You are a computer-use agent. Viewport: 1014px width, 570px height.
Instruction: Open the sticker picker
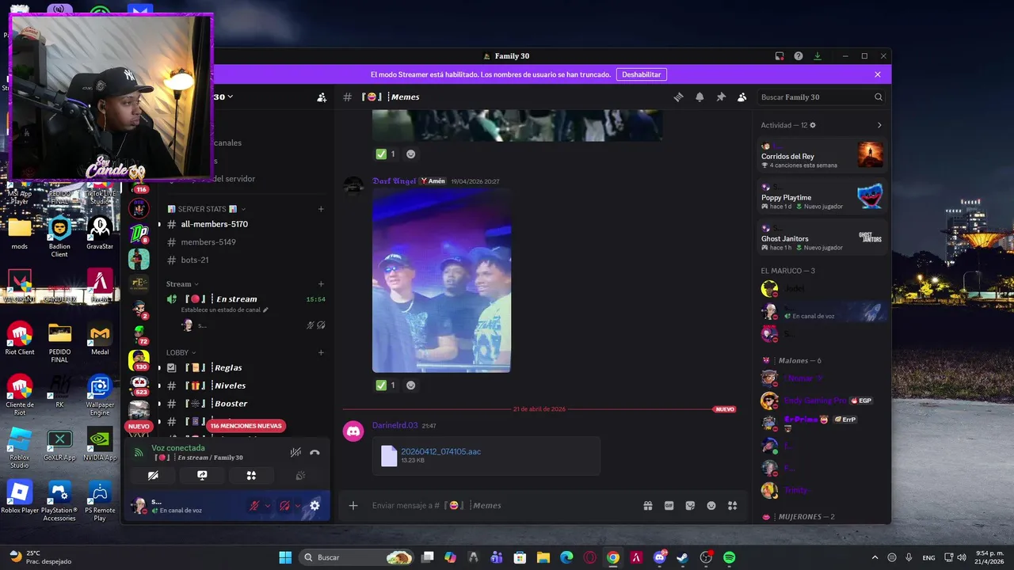tap(690, 506)
